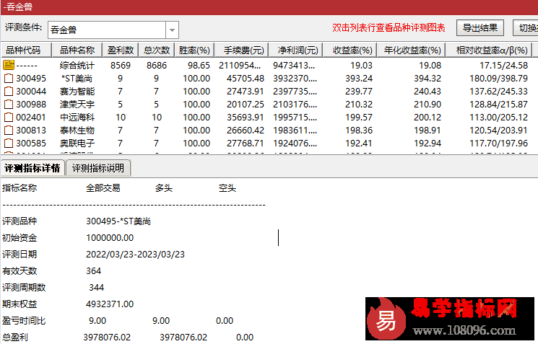Sort by the 收益率(%) column header

[350, 50]
